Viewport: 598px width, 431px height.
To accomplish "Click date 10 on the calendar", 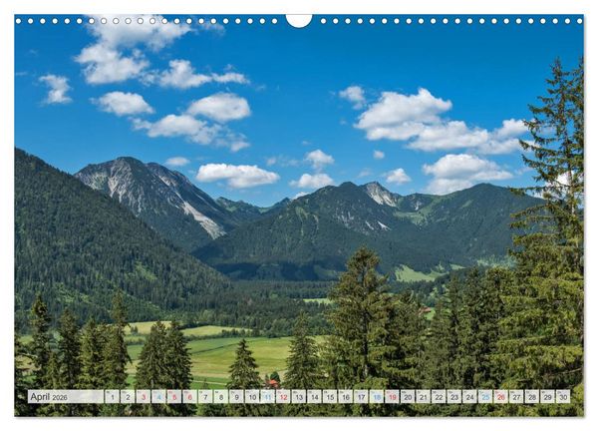I will (252, 397).
